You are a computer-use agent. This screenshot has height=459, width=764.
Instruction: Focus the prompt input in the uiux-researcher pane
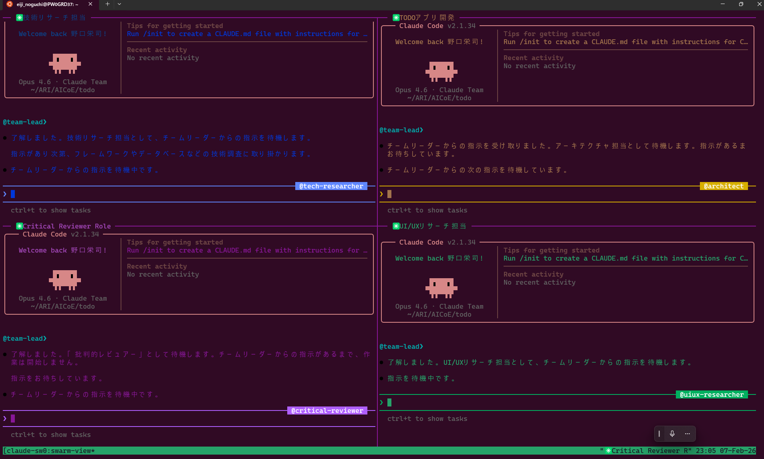(x=568, y=402)
